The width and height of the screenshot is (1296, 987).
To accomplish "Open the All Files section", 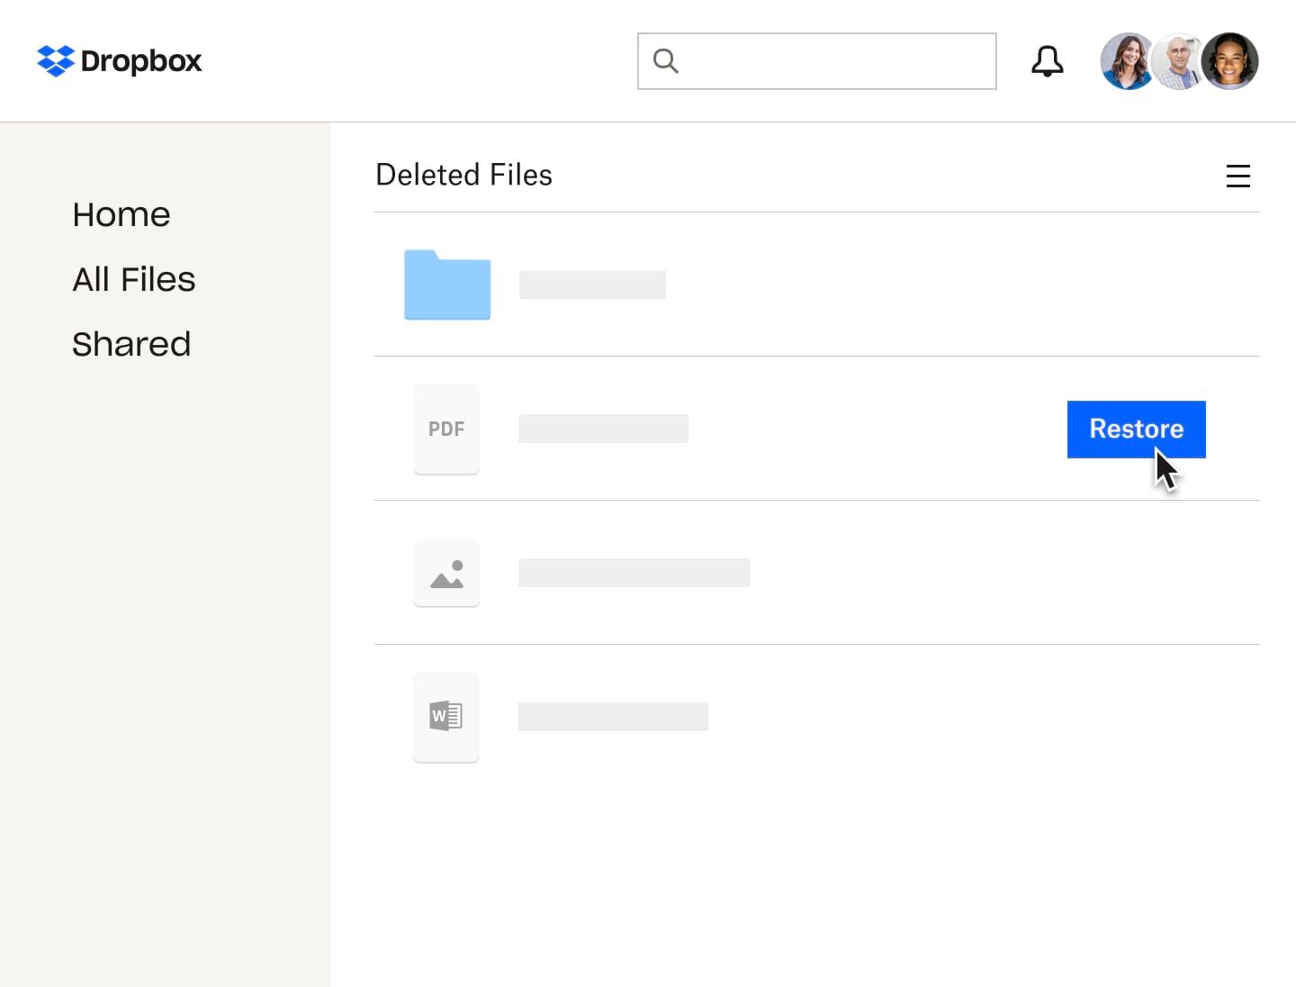I will [133, 279].
